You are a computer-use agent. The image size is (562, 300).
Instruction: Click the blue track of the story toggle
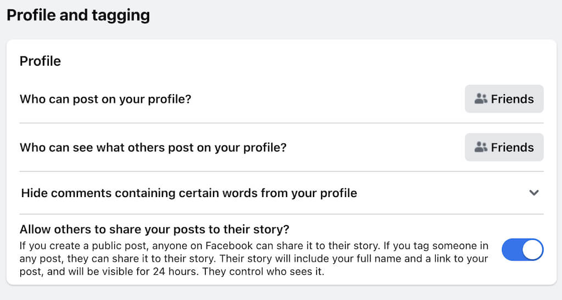(512, 250)
